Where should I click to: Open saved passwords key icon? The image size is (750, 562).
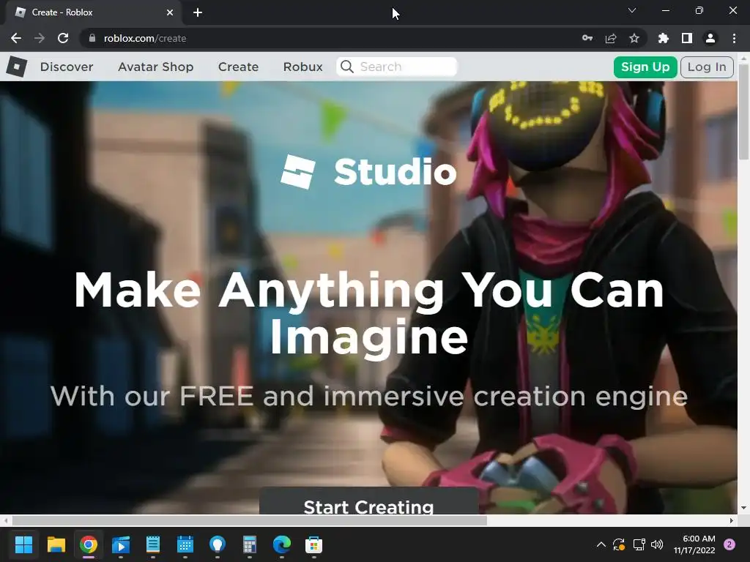[x=587, y=38]
